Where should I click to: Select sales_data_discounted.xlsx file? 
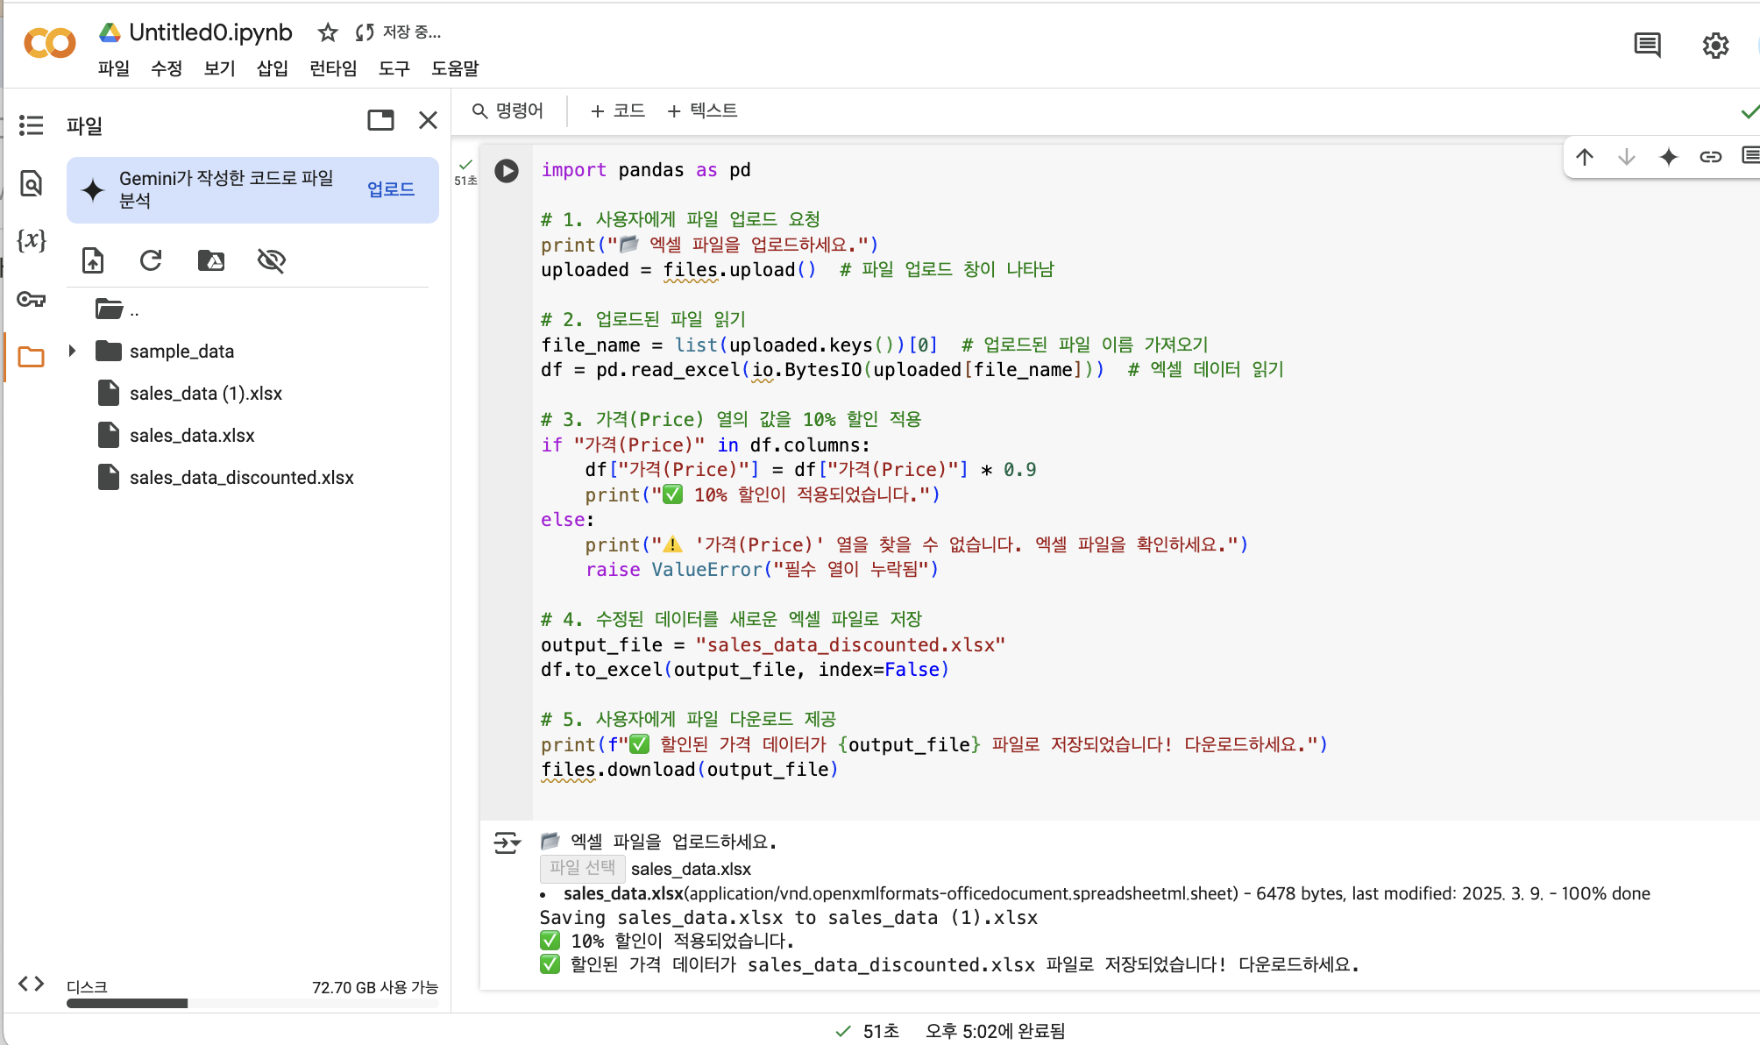pyautogui.click(x=241, y=478)
